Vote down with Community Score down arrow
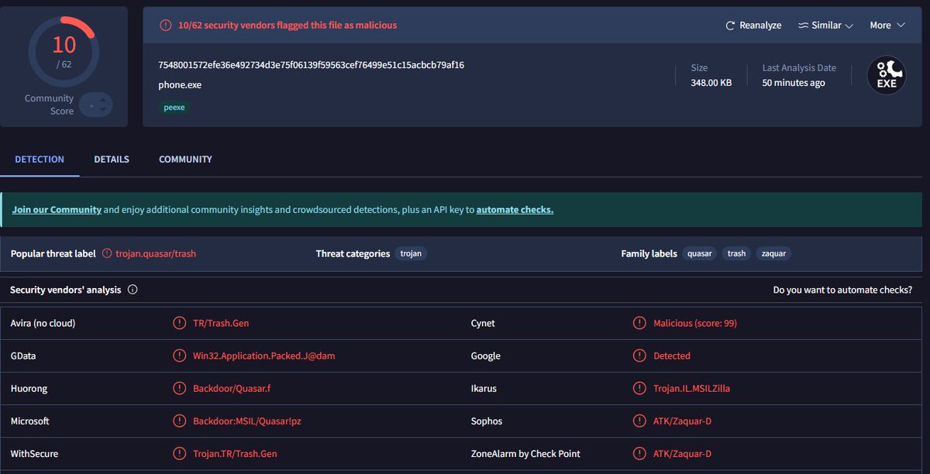930x474 pixels. point(102,110)
